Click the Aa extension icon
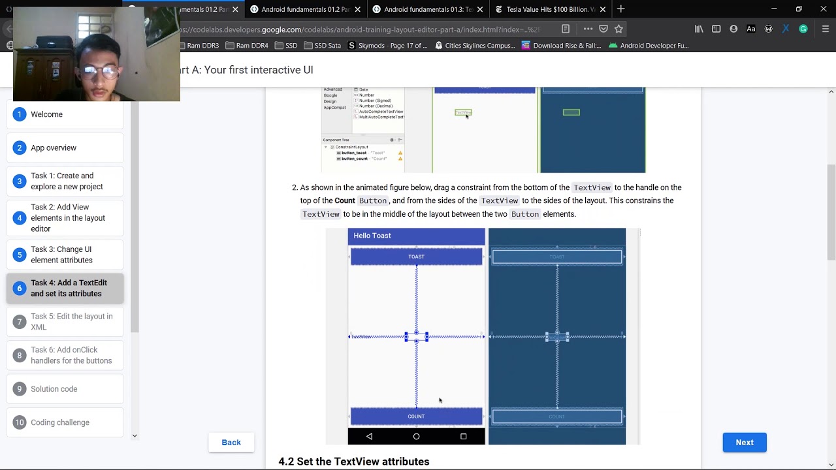 tap(751, 29)
